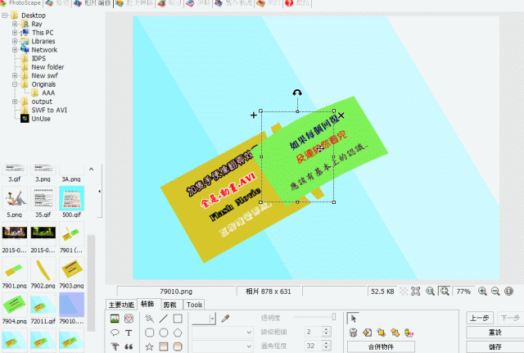The image size is (524, 353).
Task: Select the square outline shape tool
Action: [178, 319]
